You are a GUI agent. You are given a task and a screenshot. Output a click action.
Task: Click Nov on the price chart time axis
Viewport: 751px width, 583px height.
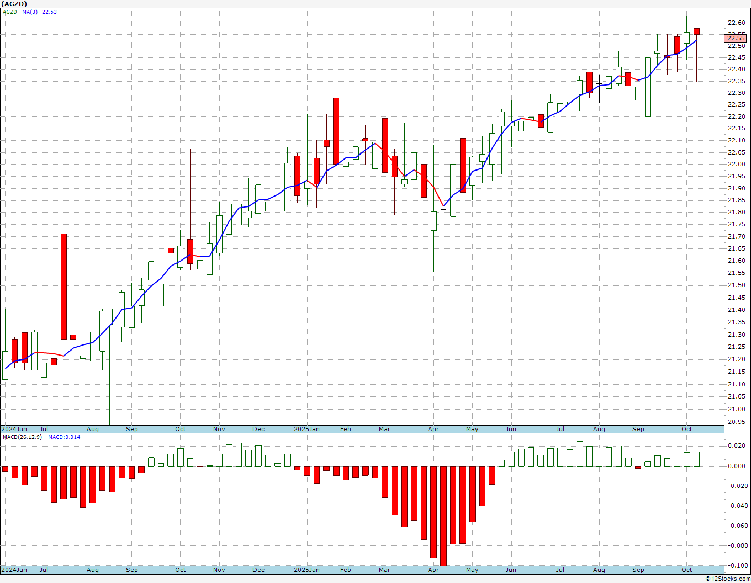tap(219, 429)
